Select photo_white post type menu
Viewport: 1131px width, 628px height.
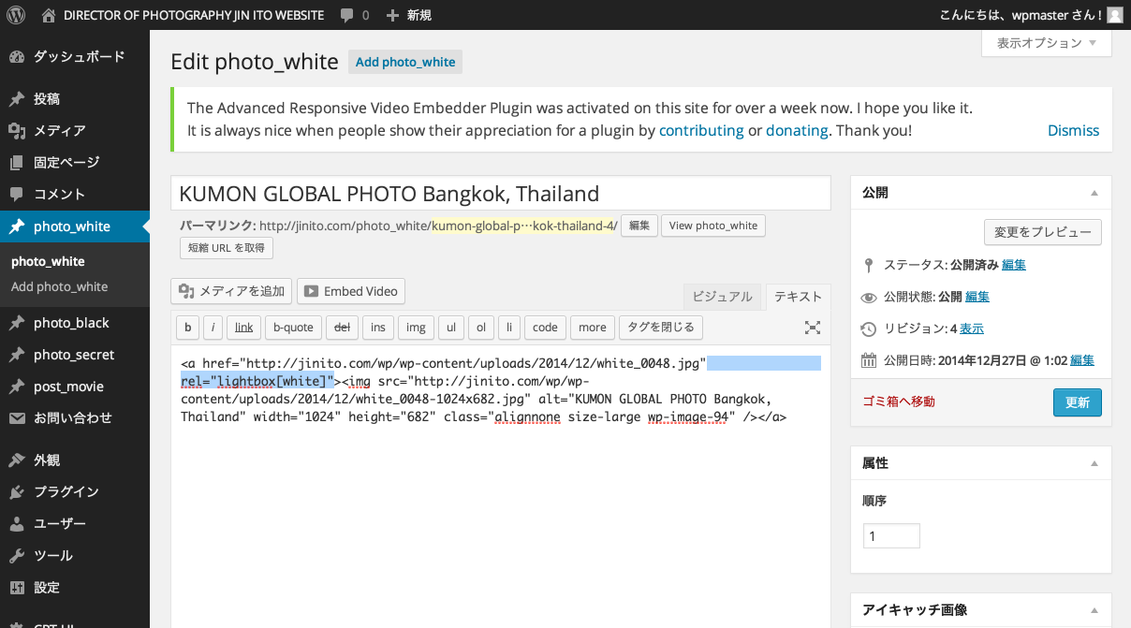[75, 226]
